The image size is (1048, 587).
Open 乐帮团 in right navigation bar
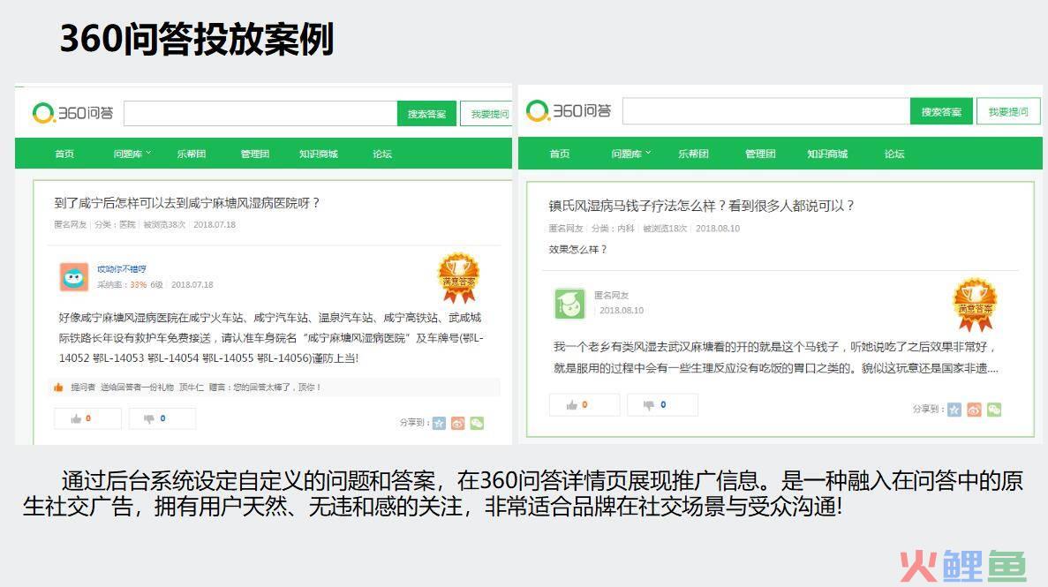[693, 154]
